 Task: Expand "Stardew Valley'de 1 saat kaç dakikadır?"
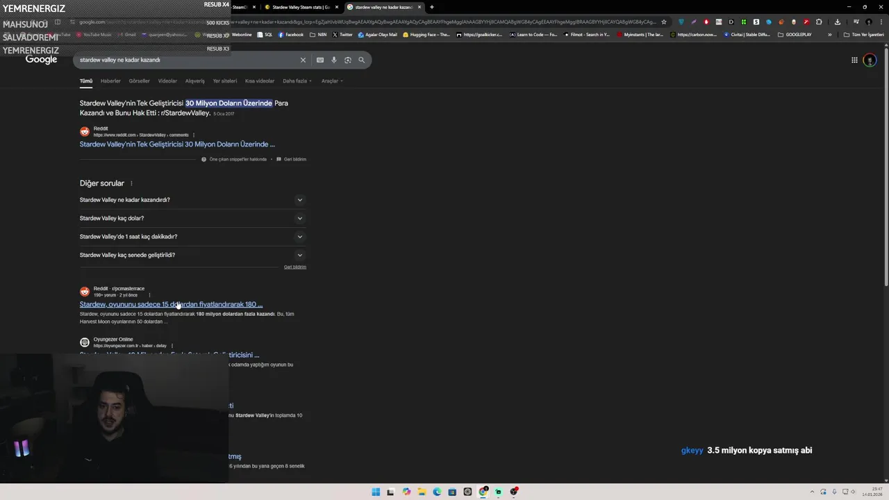(192, 237)
